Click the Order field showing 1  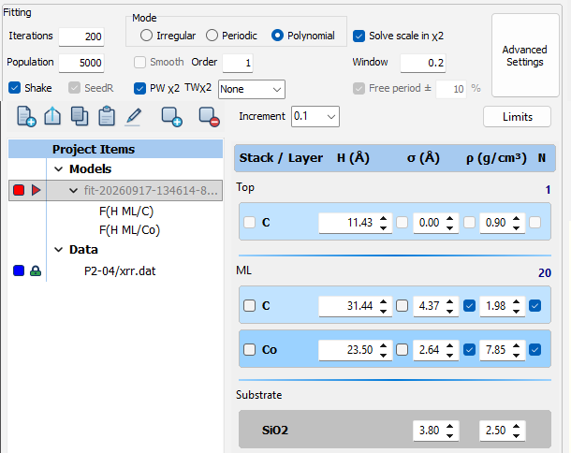[x=238, y=63]
